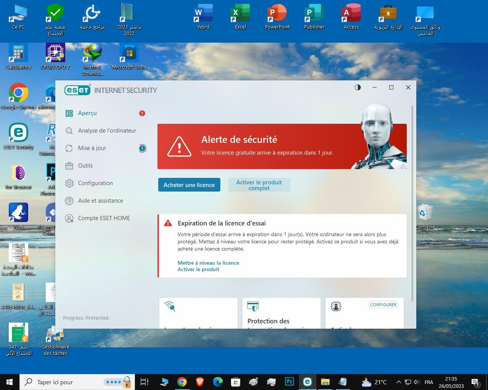Click the banking protection card icon
The image size is (488, 390).
[x=253, y=306]
